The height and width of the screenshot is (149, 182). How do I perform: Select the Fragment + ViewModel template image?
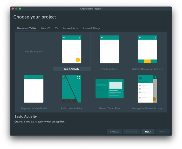coord(34,89)
